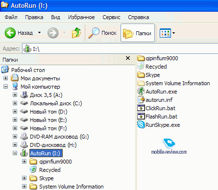This screenshot has height=190, width=218.
Task: Select floppy Диск 3,5 (A:) icon
Action: 24,95
